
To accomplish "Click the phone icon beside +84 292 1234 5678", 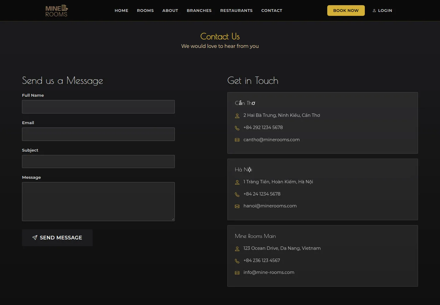I will click(237, 128).
